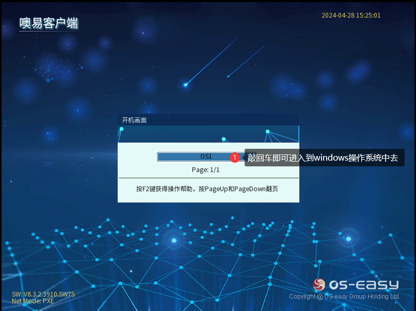Click the 噢易客户端 title
The image size is (416, 311).
49,23
